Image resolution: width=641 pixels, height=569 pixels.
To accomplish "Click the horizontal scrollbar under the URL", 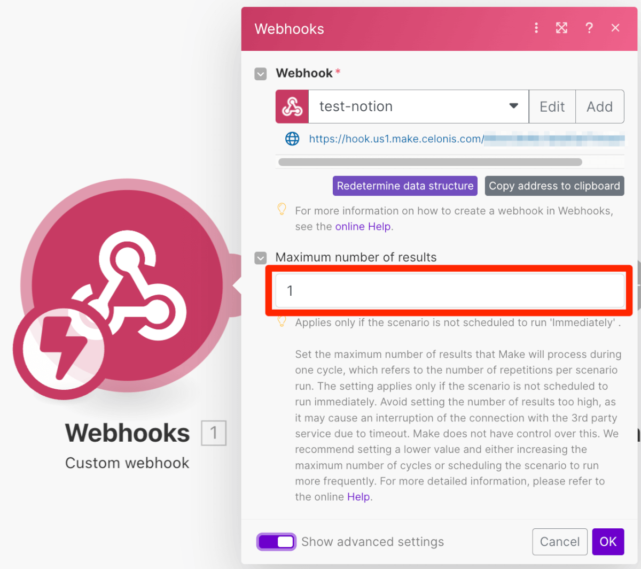I will pyautogui.click(x=431, y=162).
